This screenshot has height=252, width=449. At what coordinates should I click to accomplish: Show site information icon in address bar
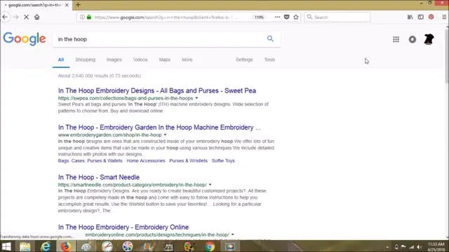[x=82, y=17]
